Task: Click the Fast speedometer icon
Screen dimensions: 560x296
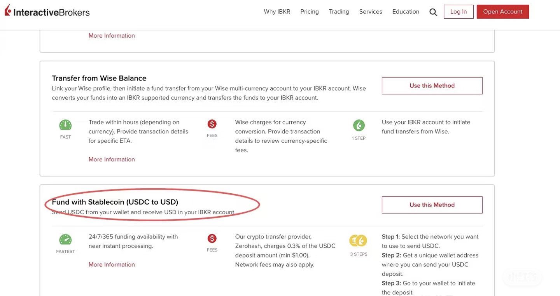Action: point(65,124)
